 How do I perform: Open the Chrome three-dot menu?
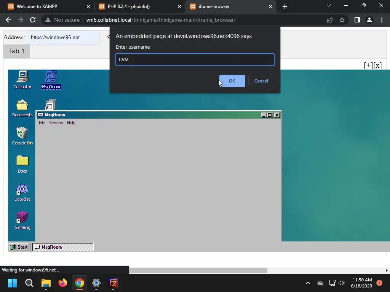pos(382,20)
